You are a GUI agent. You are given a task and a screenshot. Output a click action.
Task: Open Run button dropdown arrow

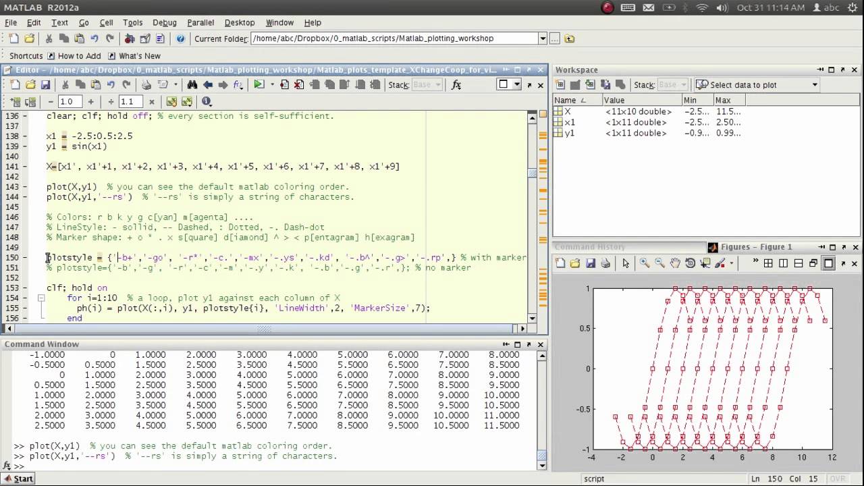[272, 85]
